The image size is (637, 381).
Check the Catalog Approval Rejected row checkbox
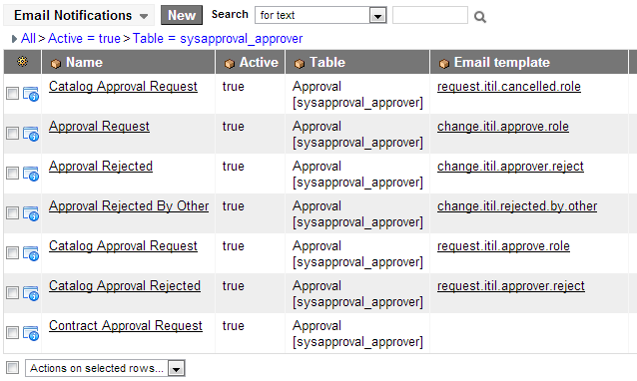13,292
